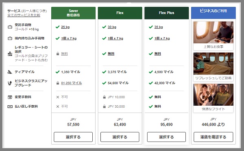Click the tier miles airplane tail icon
This screenshot has height=151, width=244.
click(10, 72)
